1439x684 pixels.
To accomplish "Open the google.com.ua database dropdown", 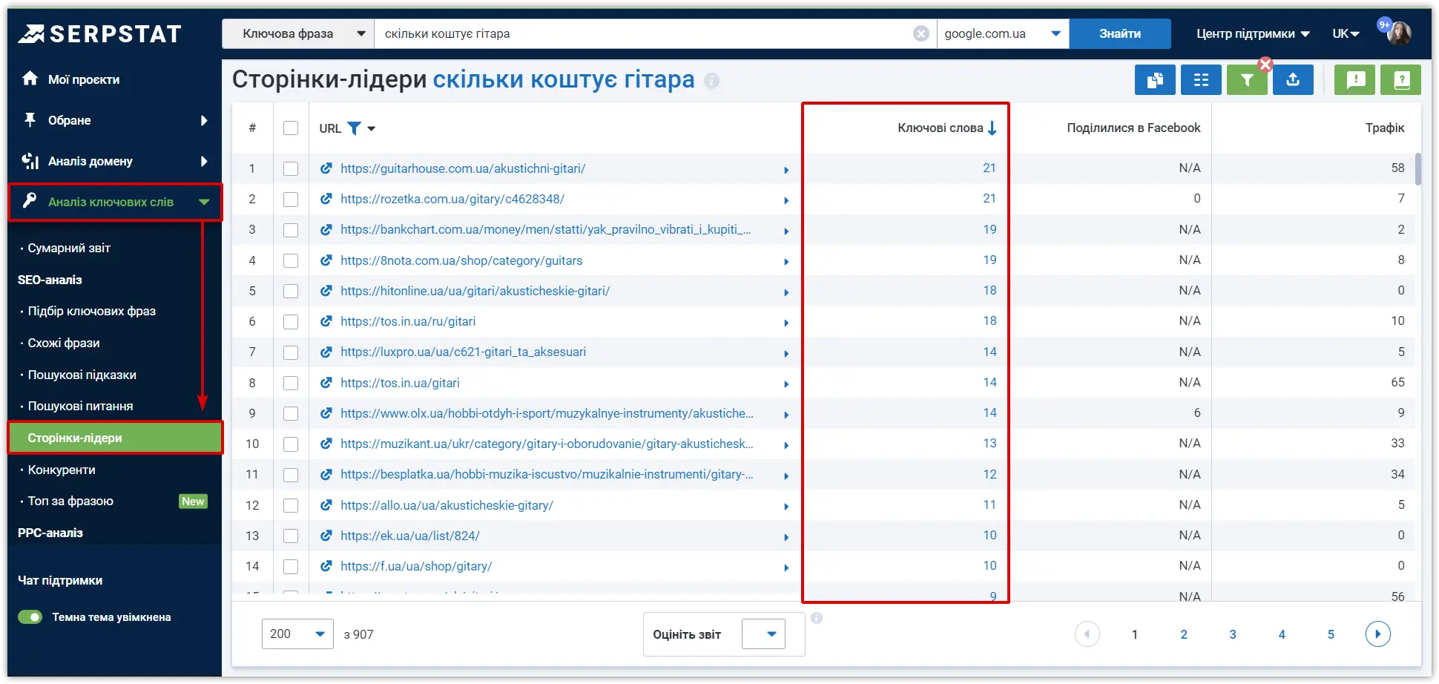I will [1003, 33].
